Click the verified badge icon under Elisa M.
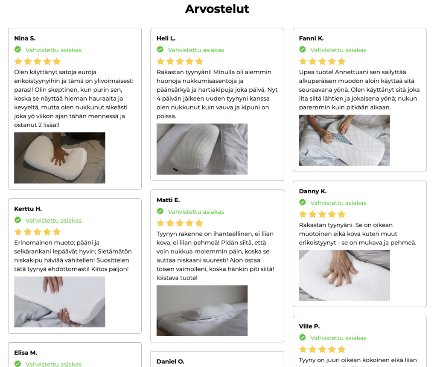 (18, 364)
